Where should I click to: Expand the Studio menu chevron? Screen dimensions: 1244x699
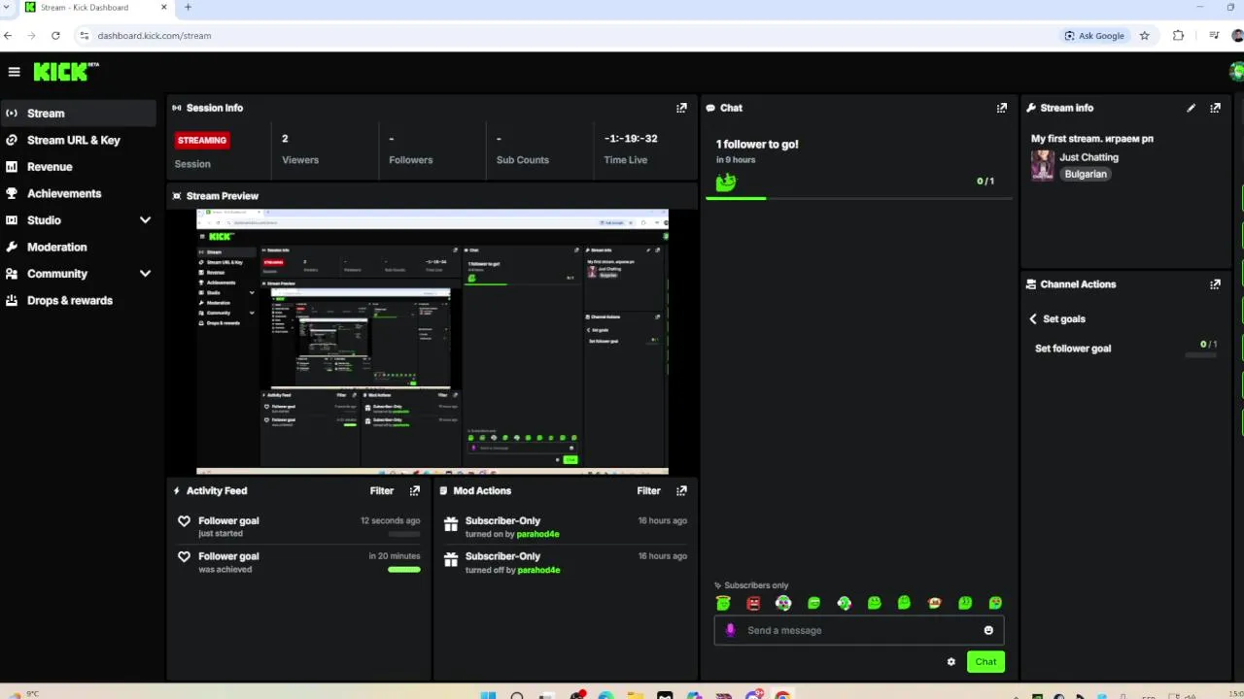(x=145, y=220)
